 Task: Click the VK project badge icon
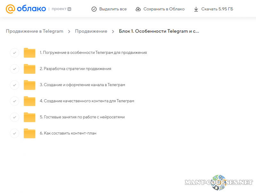coord(68,9)
